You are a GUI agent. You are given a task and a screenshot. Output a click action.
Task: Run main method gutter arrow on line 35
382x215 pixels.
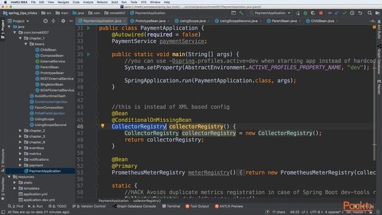point(89,54)
